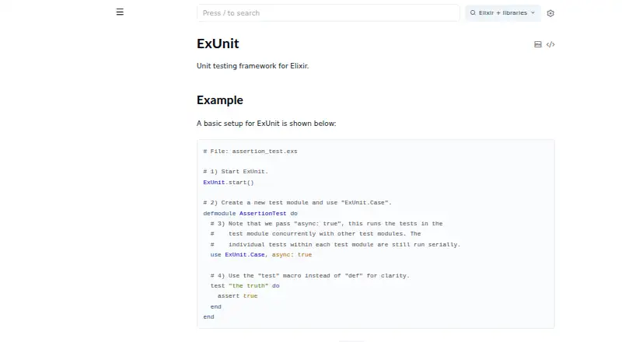Image resolution: width=622 pixels, height=342 pixels.
Task: Click the 'individual tests within each test module' comment
Action: click(335, 245)
